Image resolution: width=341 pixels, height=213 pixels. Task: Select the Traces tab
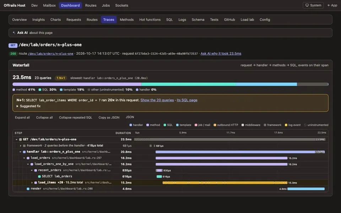tap(109, 20)
